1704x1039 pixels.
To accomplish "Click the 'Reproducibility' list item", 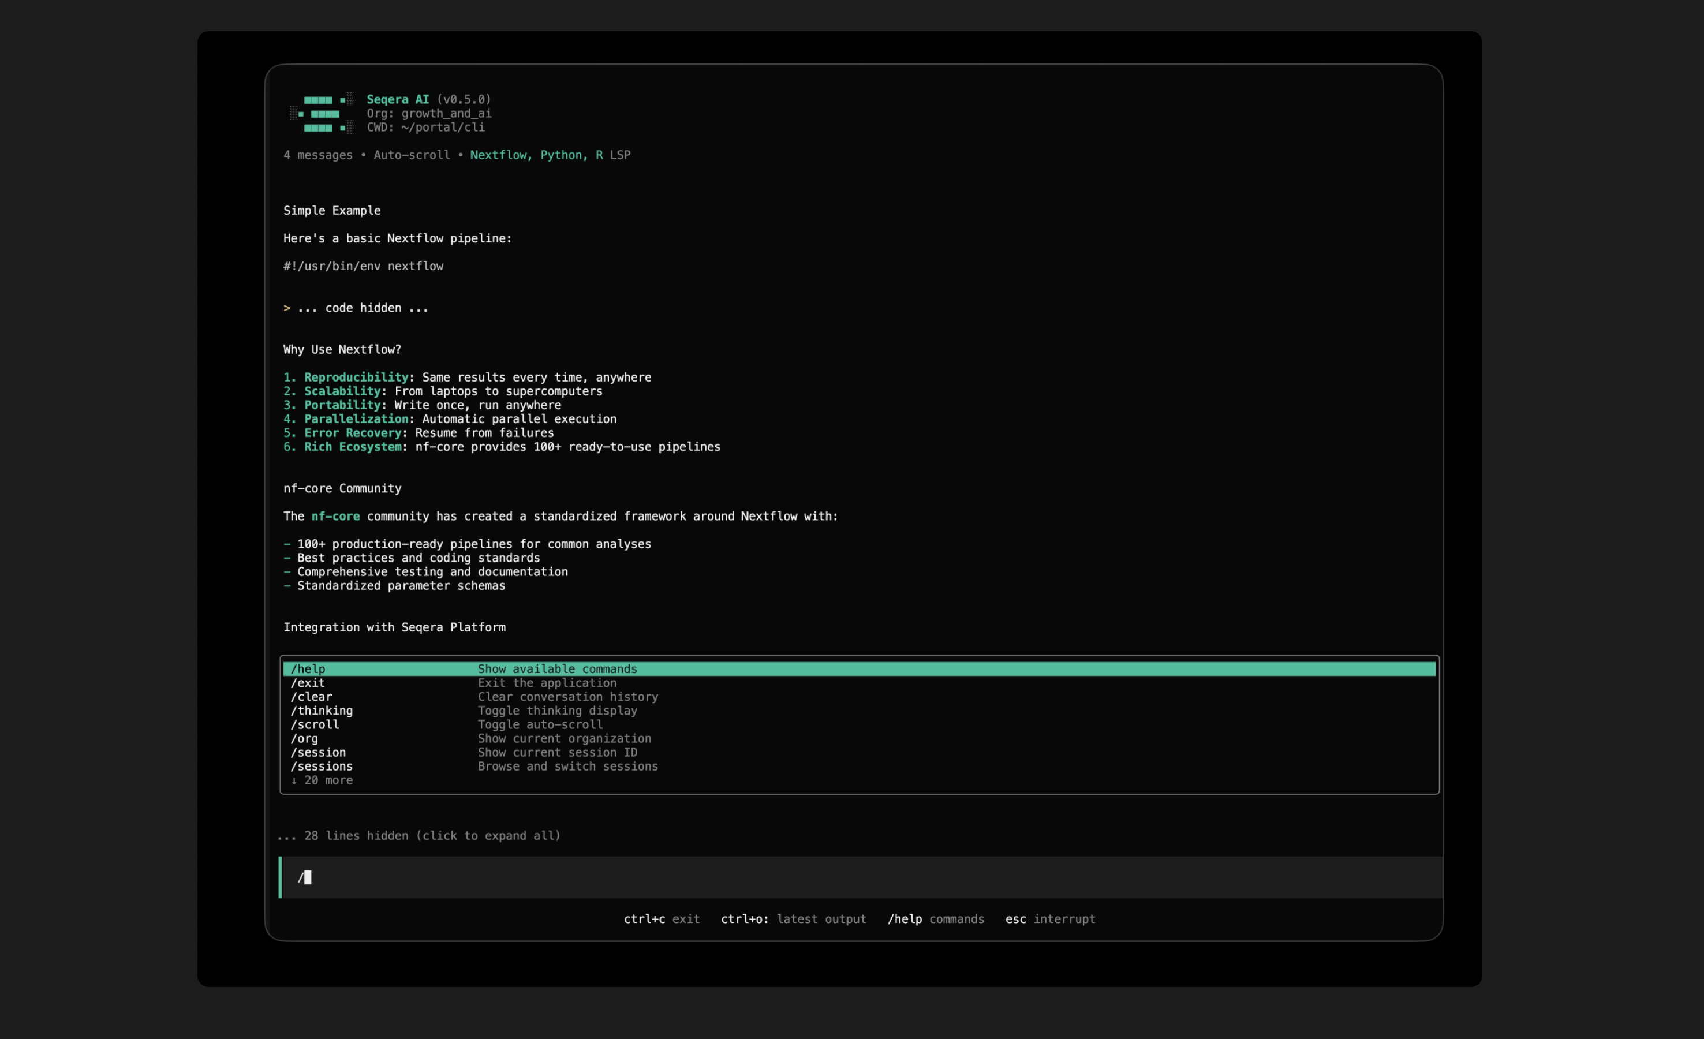I will [x=467, y=377].
